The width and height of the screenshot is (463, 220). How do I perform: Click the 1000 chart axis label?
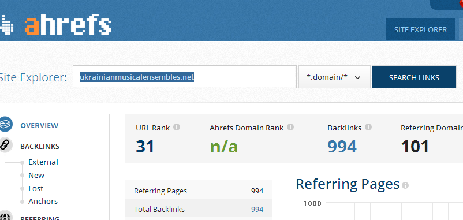tap(312, 203)
